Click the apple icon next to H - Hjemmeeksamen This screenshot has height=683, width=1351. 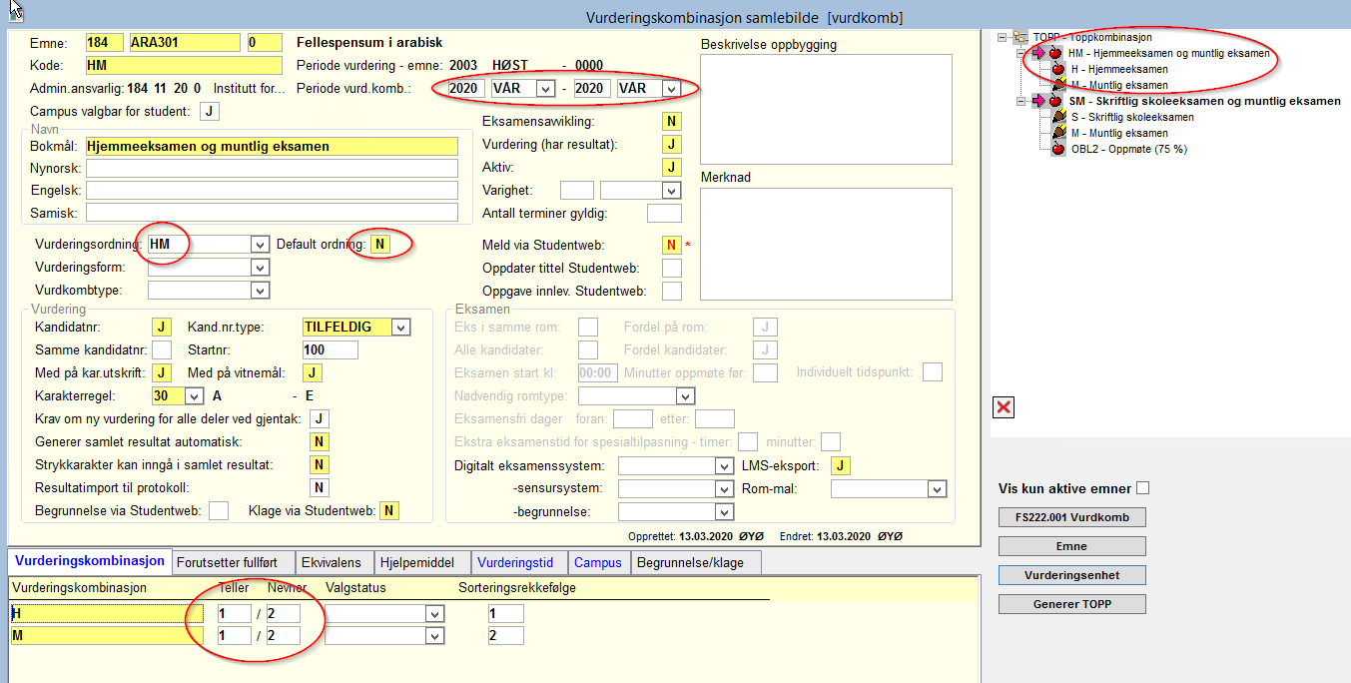click(x=1058, y=69)
